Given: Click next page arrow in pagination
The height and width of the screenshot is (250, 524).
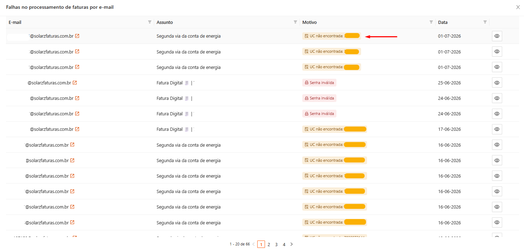Looking at the screenshot, I should (x=291, y=244).
